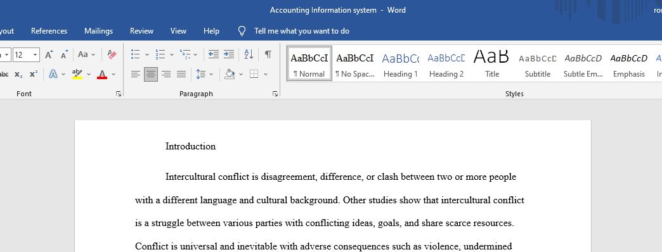Click Tell me what you want to do
Viewport: 662px width, 252px height.
coord(301,31)
